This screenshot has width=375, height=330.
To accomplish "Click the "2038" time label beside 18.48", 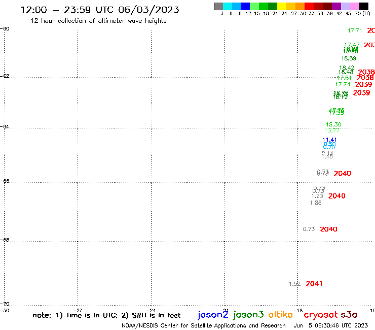I will 366,72.
